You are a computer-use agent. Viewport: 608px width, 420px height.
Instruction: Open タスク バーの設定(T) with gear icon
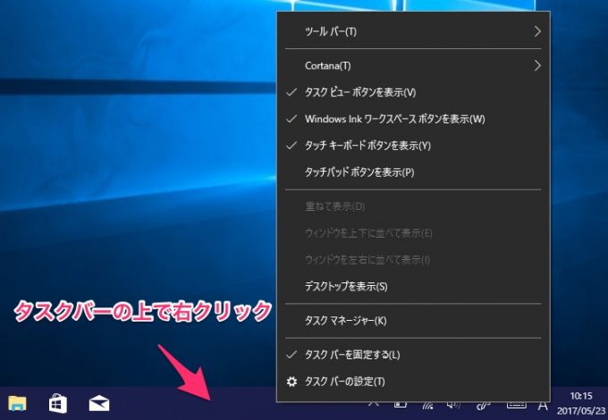(x=413, y=382)
